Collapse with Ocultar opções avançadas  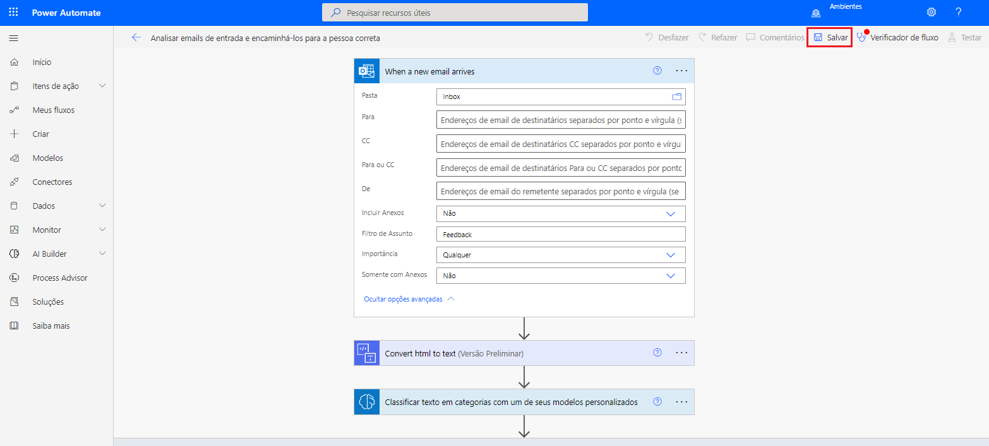pos(409,299)
